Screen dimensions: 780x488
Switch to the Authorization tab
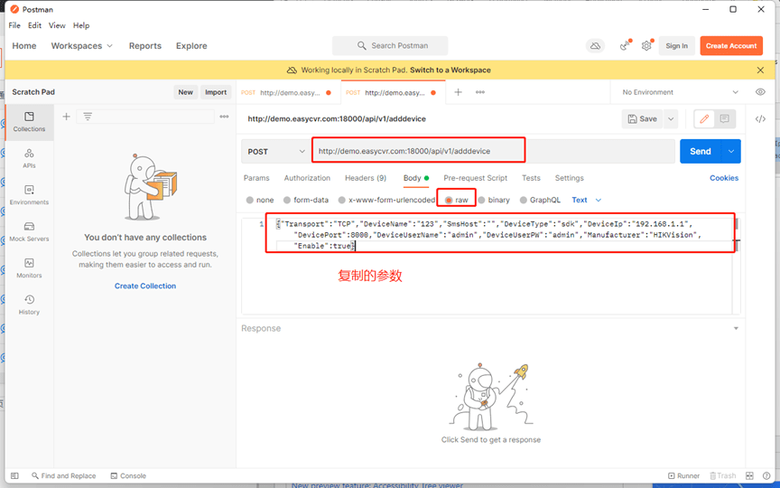click(x=307, y=178)
